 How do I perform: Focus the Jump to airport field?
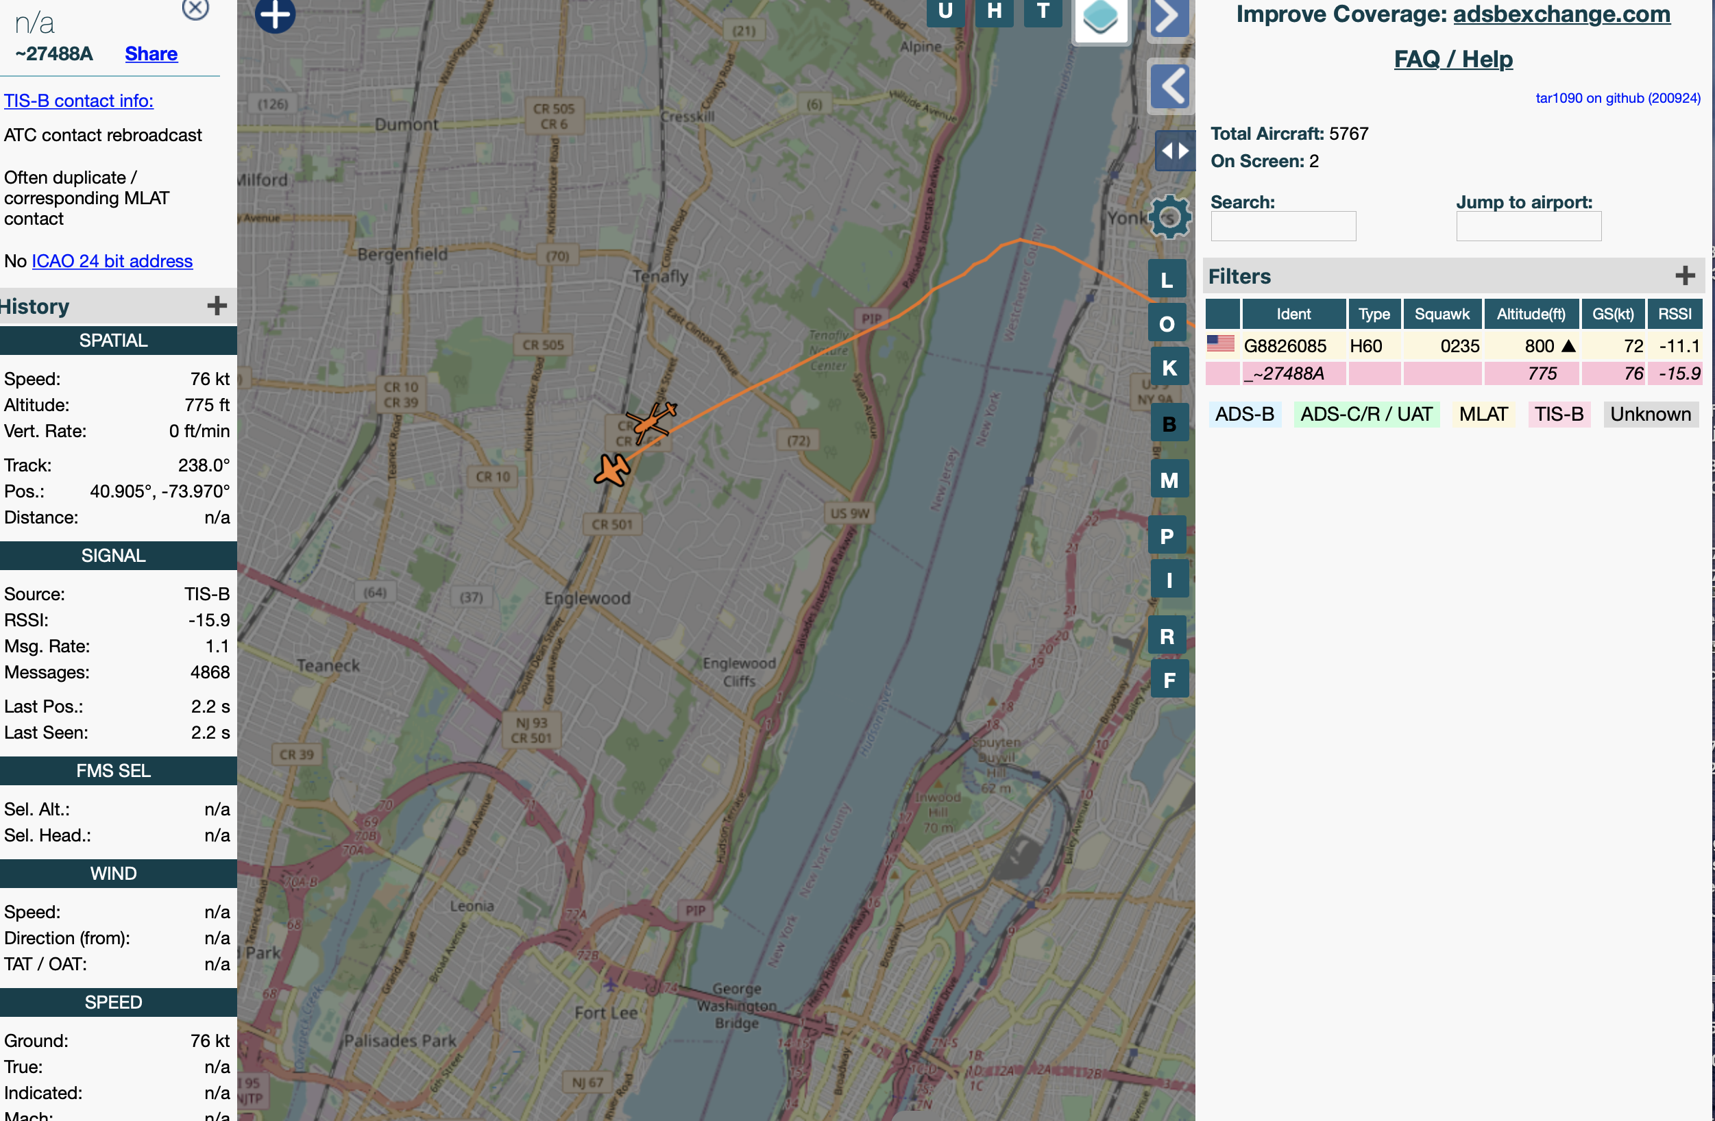click(x=1529, y=226)
